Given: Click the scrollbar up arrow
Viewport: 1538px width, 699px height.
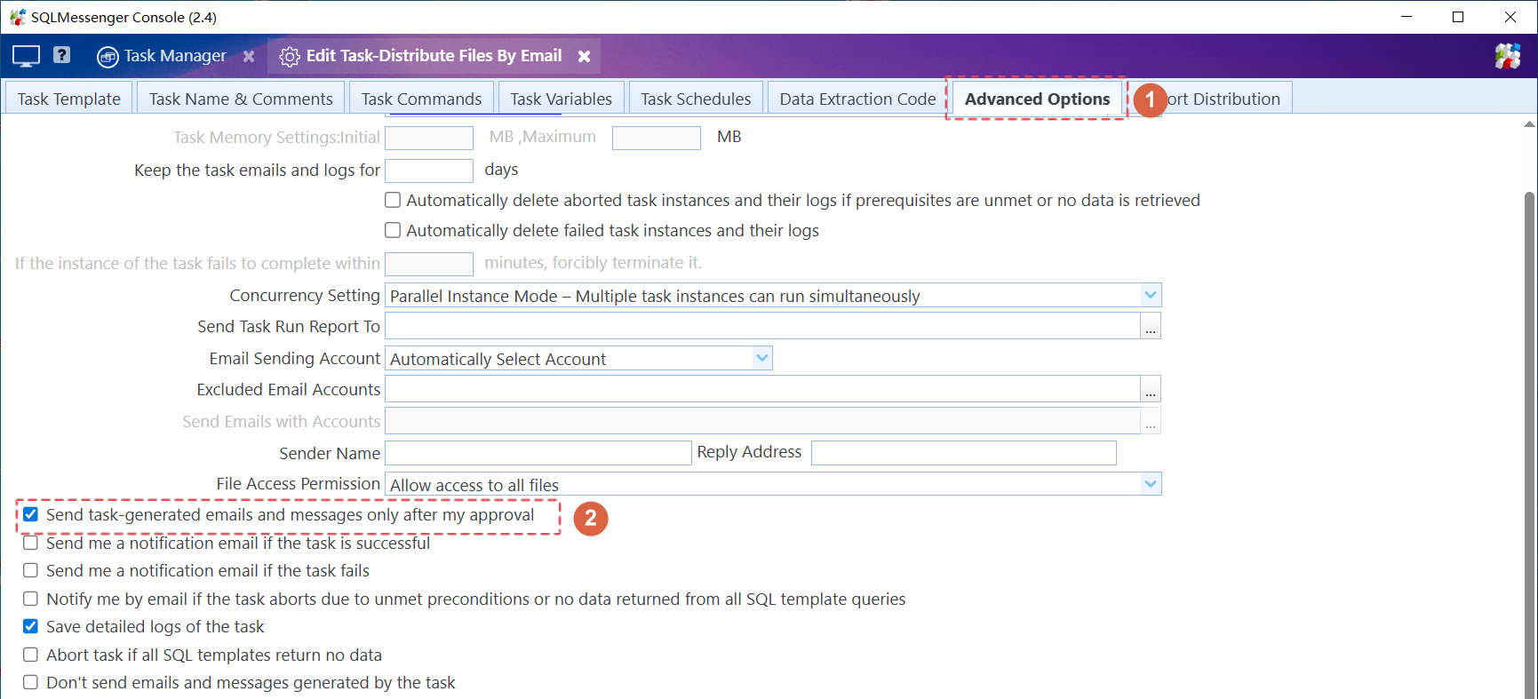Looking at the screenshot, I should [1530, 124].
